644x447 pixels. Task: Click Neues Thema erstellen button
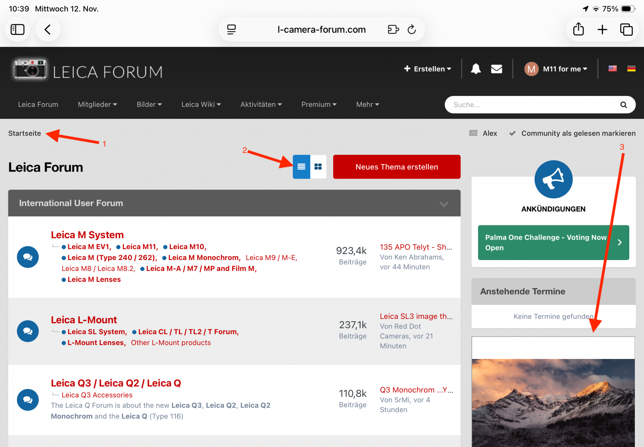tap(397, 167)
